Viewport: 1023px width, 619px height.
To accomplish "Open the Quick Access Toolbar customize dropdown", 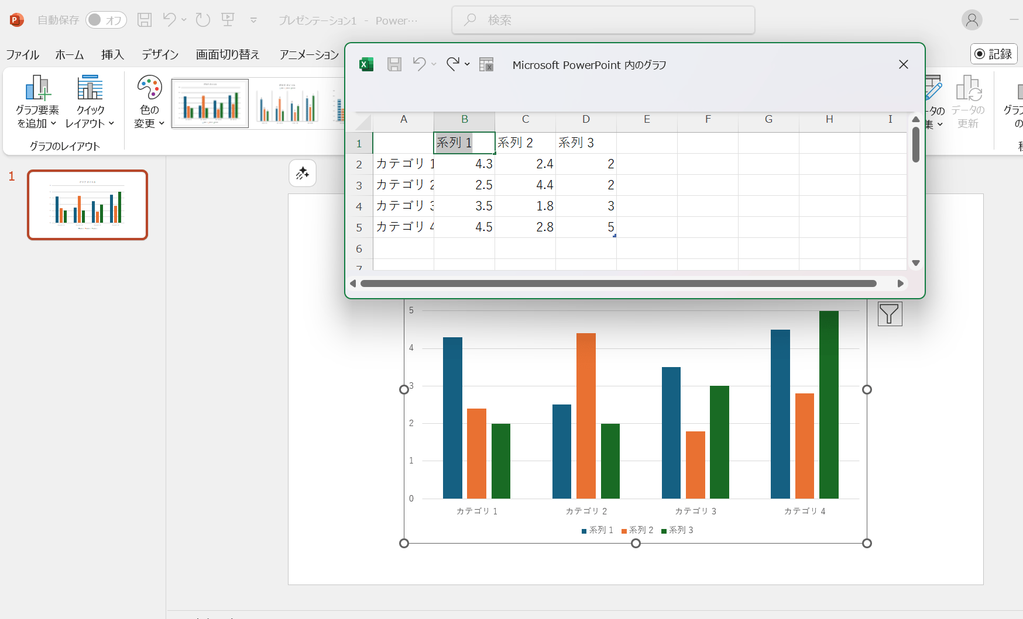I will [x=253, y=20].
